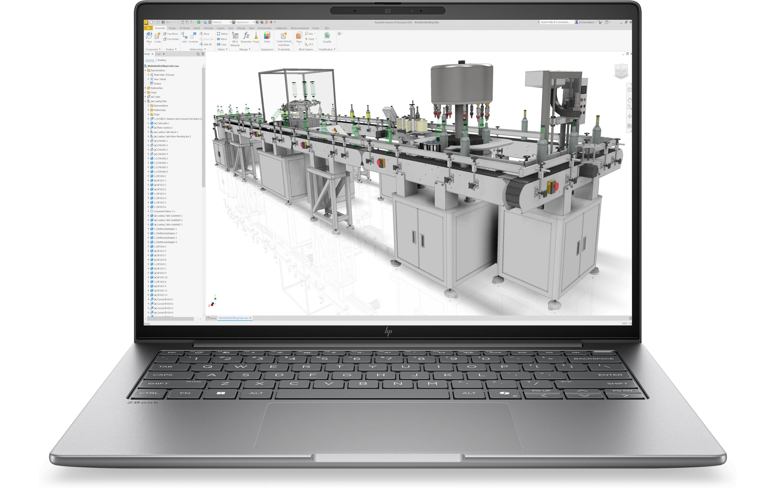Switch to the Annotate ribbon tab
Screen dimensions: 776x488
pyautogui.click(x=208, y=28)
